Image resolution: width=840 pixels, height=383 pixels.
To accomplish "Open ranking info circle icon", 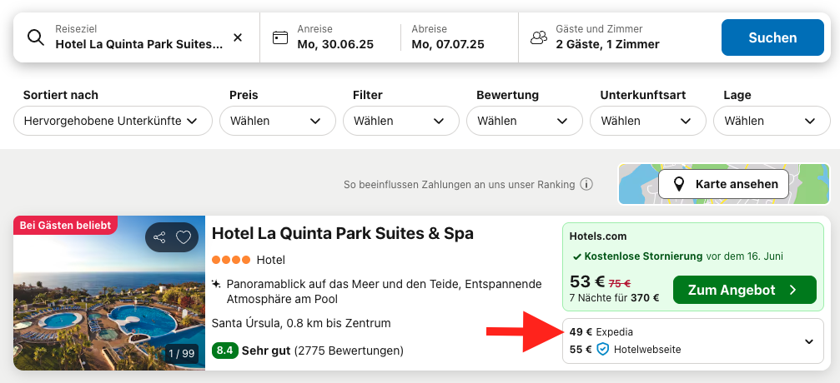I will [586, 185].
